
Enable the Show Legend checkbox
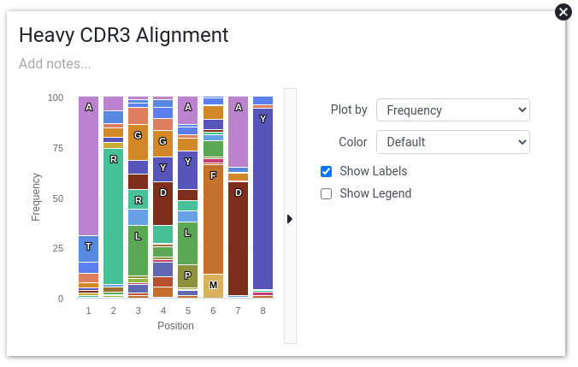click(x=327, y=193)
